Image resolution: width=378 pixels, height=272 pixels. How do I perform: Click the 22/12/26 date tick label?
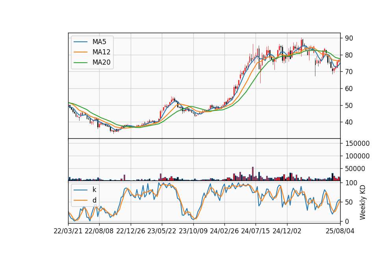click(131, 231)
